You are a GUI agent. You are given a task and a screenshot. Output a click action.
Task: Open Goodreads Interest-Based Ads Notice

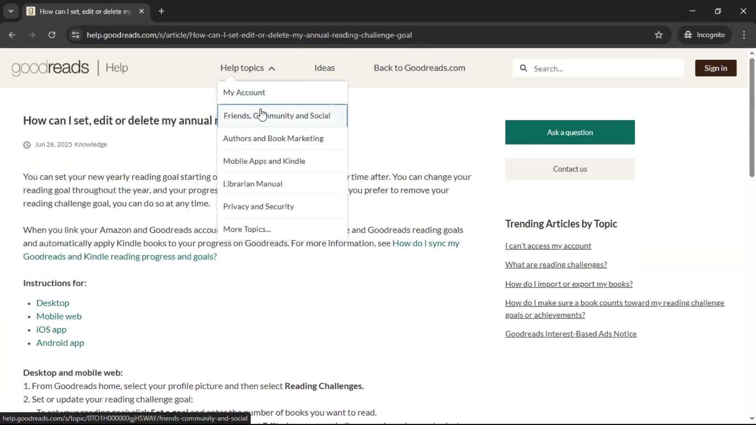tap(571, 334)
